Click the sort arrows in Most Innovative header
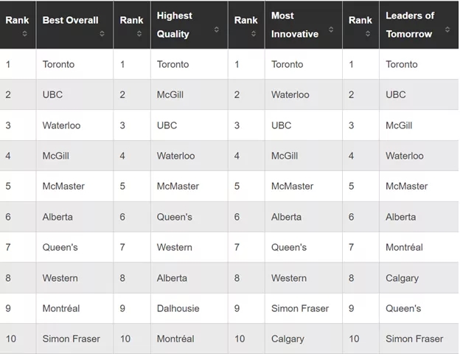 coord(331,30)
